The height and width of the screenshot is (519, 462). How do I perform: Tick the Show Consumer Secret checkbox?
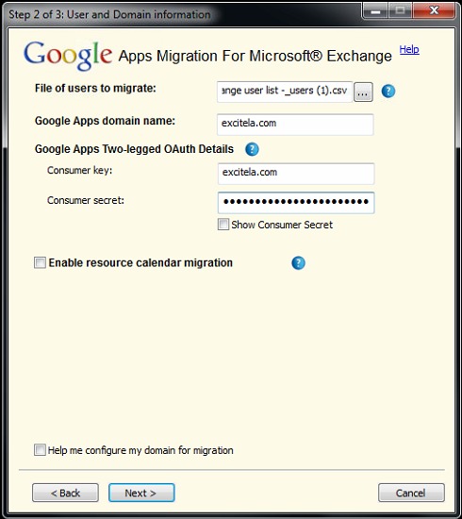(x=223, y=224)
